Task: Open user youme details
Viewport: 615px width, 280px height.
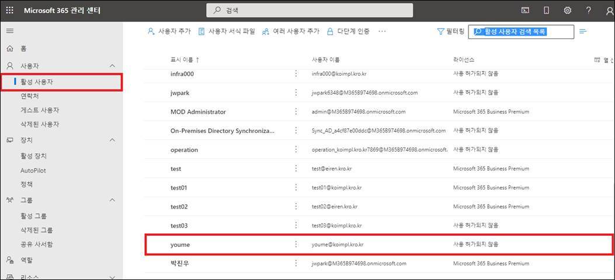Action: tap(180, 244)
